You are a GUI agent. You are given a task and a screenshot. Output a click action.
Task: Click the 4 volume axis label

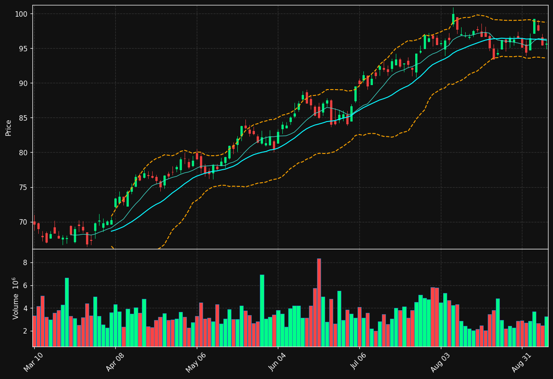pyautogui.click(x=25, y=308)
